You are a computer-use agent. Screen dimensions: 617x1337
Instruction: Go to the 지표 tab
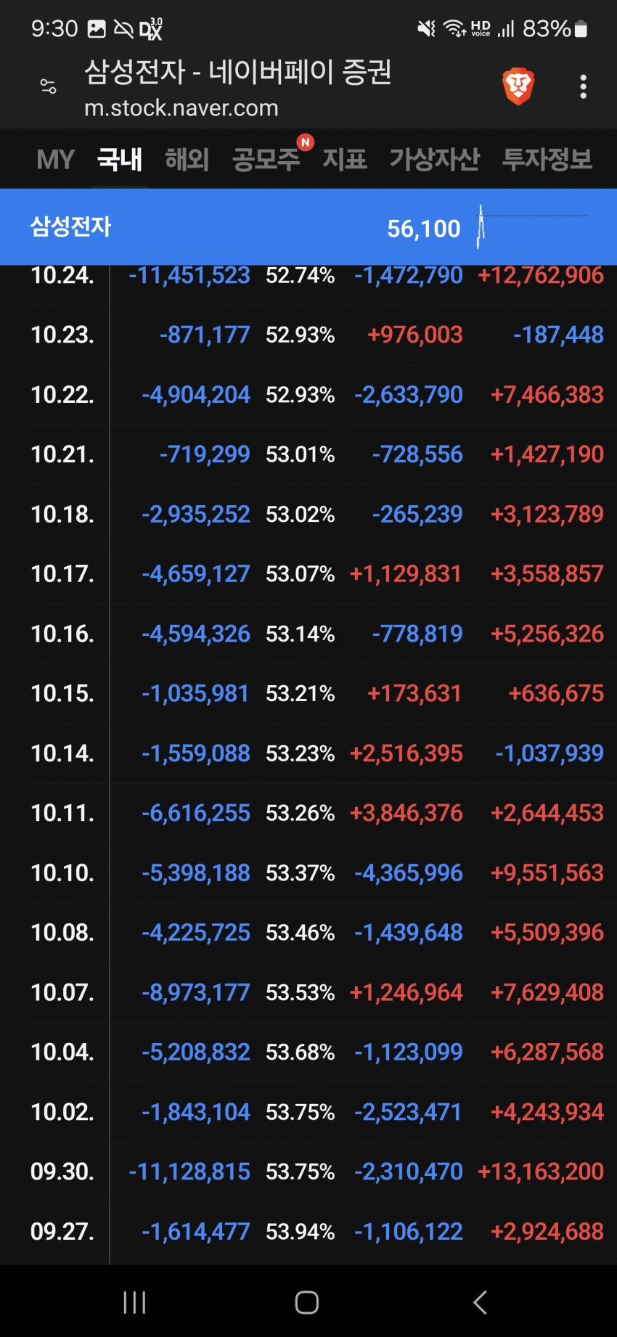tap(345, 160)
